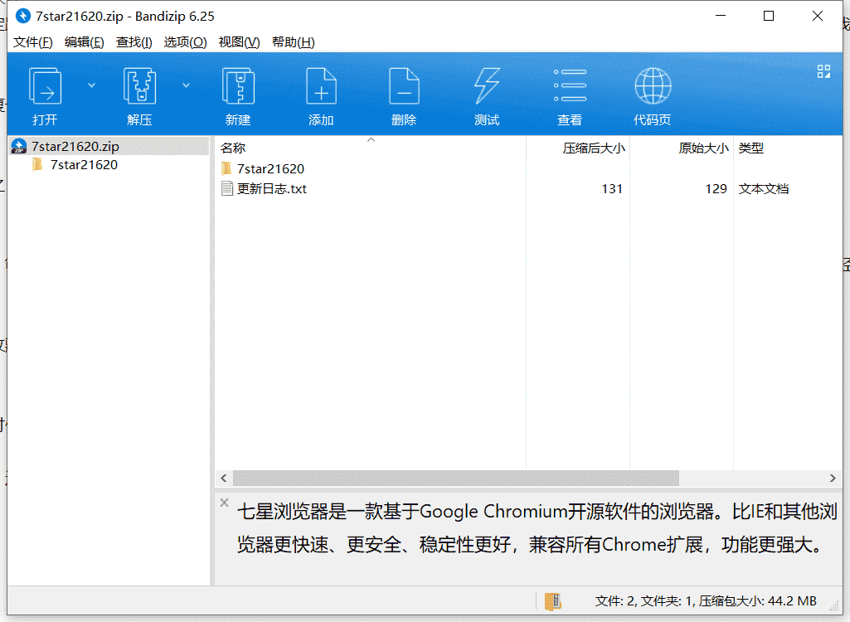
Task: Click the archive icon in the status bar
Action: pyautogui.click(x=552, y=600)
